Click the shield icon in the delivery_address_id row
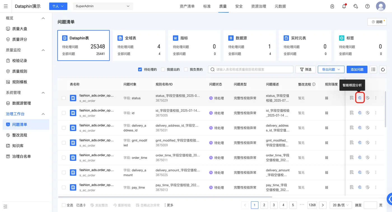This screenshot has height=212, width=392. [368, 128]
